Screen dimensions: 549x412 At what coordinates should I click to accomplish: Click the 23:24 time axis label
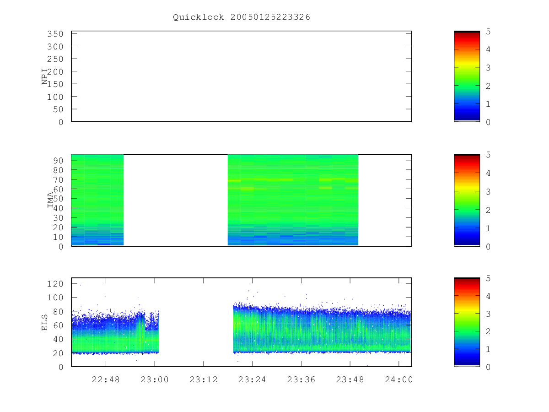point(252,380)
